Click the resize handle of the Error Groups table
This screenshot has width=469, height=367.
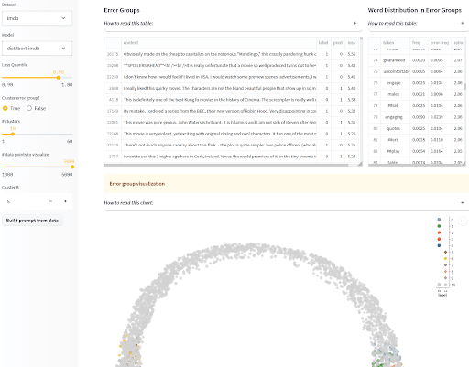(360, 164)
